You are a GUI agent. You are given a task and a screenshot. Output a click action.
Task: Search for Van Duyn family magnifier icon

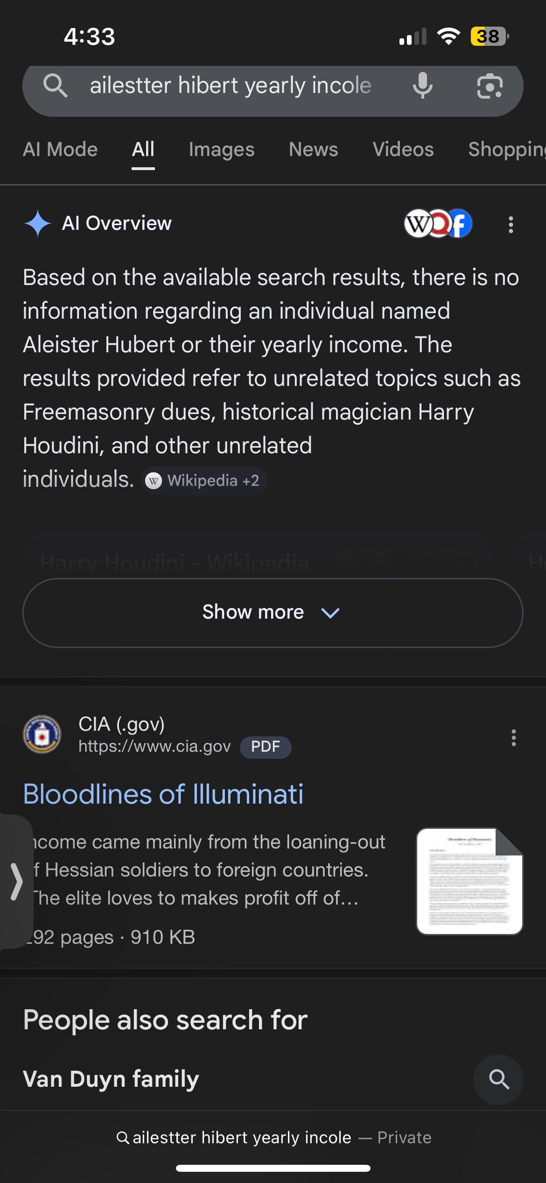pyautogui.click(x=498, y=1079)
